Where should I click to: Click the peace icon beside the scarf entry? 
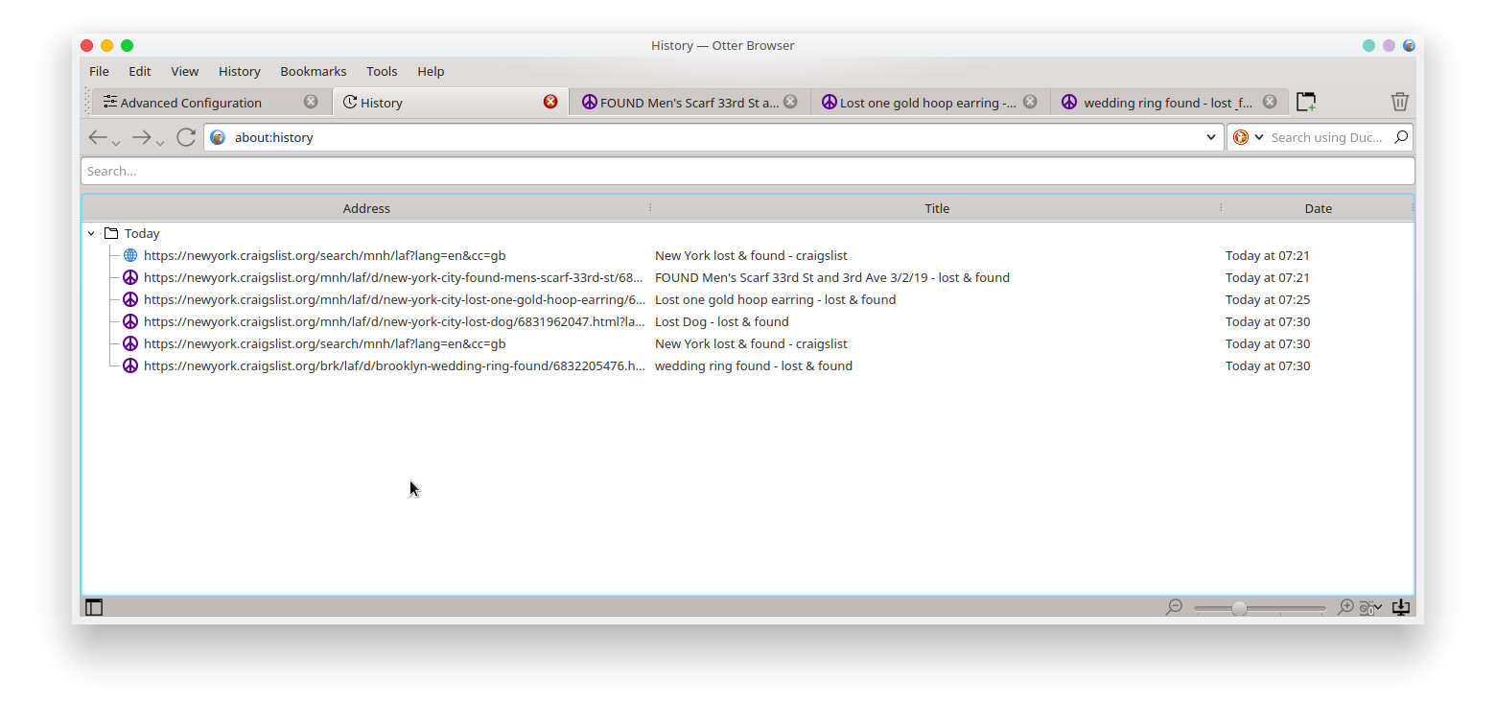point(130,277)
